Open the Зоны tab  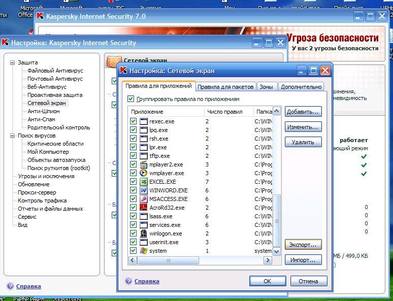(x=266, y=87)
